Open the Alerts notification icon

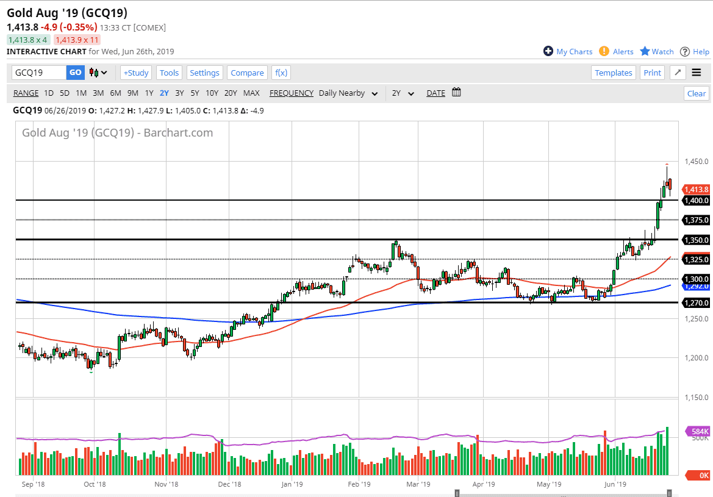click(603, 51)
